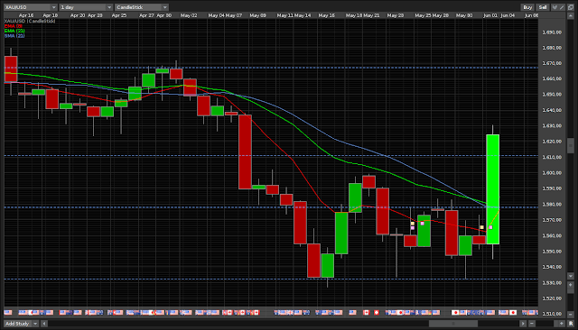
Task: Click the horizontal scrollbar left arrow
Action: (44, 324)
